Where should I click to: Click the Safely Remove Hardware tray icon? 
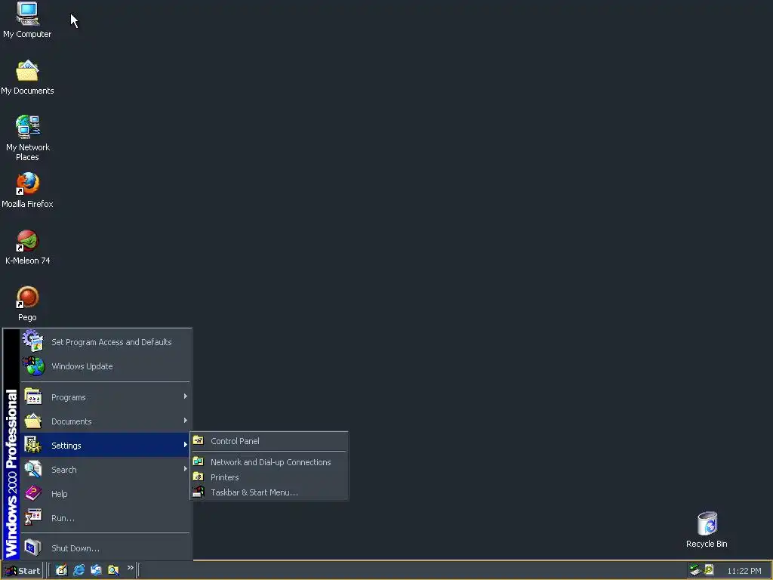[x=695, y=570]
